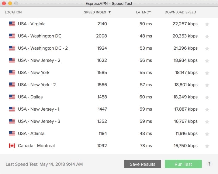Toggle favorite star for USA - New Jersey - 2
The width and height of the screenshot is (218, 174).
pos(207,61)
